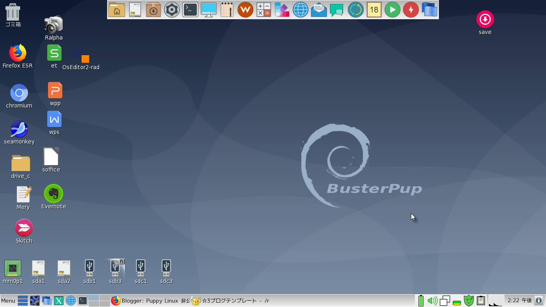Viewport: 546px width, 307px height.
Task: Click the ⓘ info button in the tray
Action: (539, 300)
